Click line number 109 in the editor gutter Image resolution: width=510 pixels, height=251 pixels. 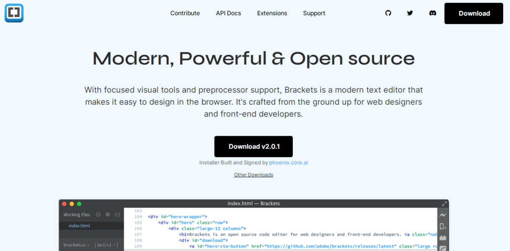(x=138, y=246)
